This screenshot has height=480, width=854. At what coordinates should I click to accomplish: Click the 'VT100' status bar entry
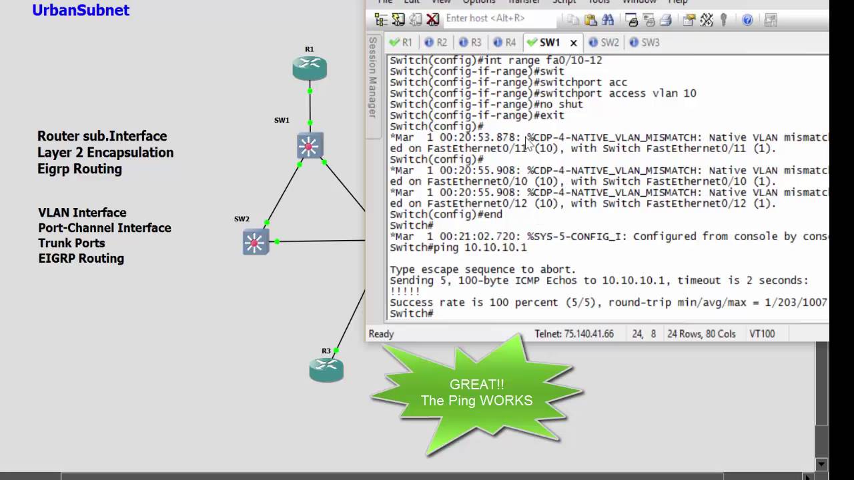point(763,334)
